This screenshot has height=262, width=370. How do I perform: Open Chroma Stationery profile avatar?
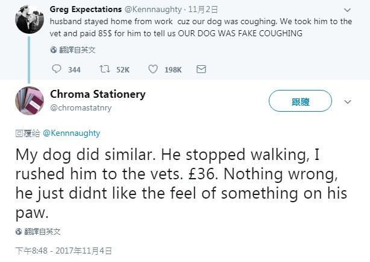(x=28, y=101)
